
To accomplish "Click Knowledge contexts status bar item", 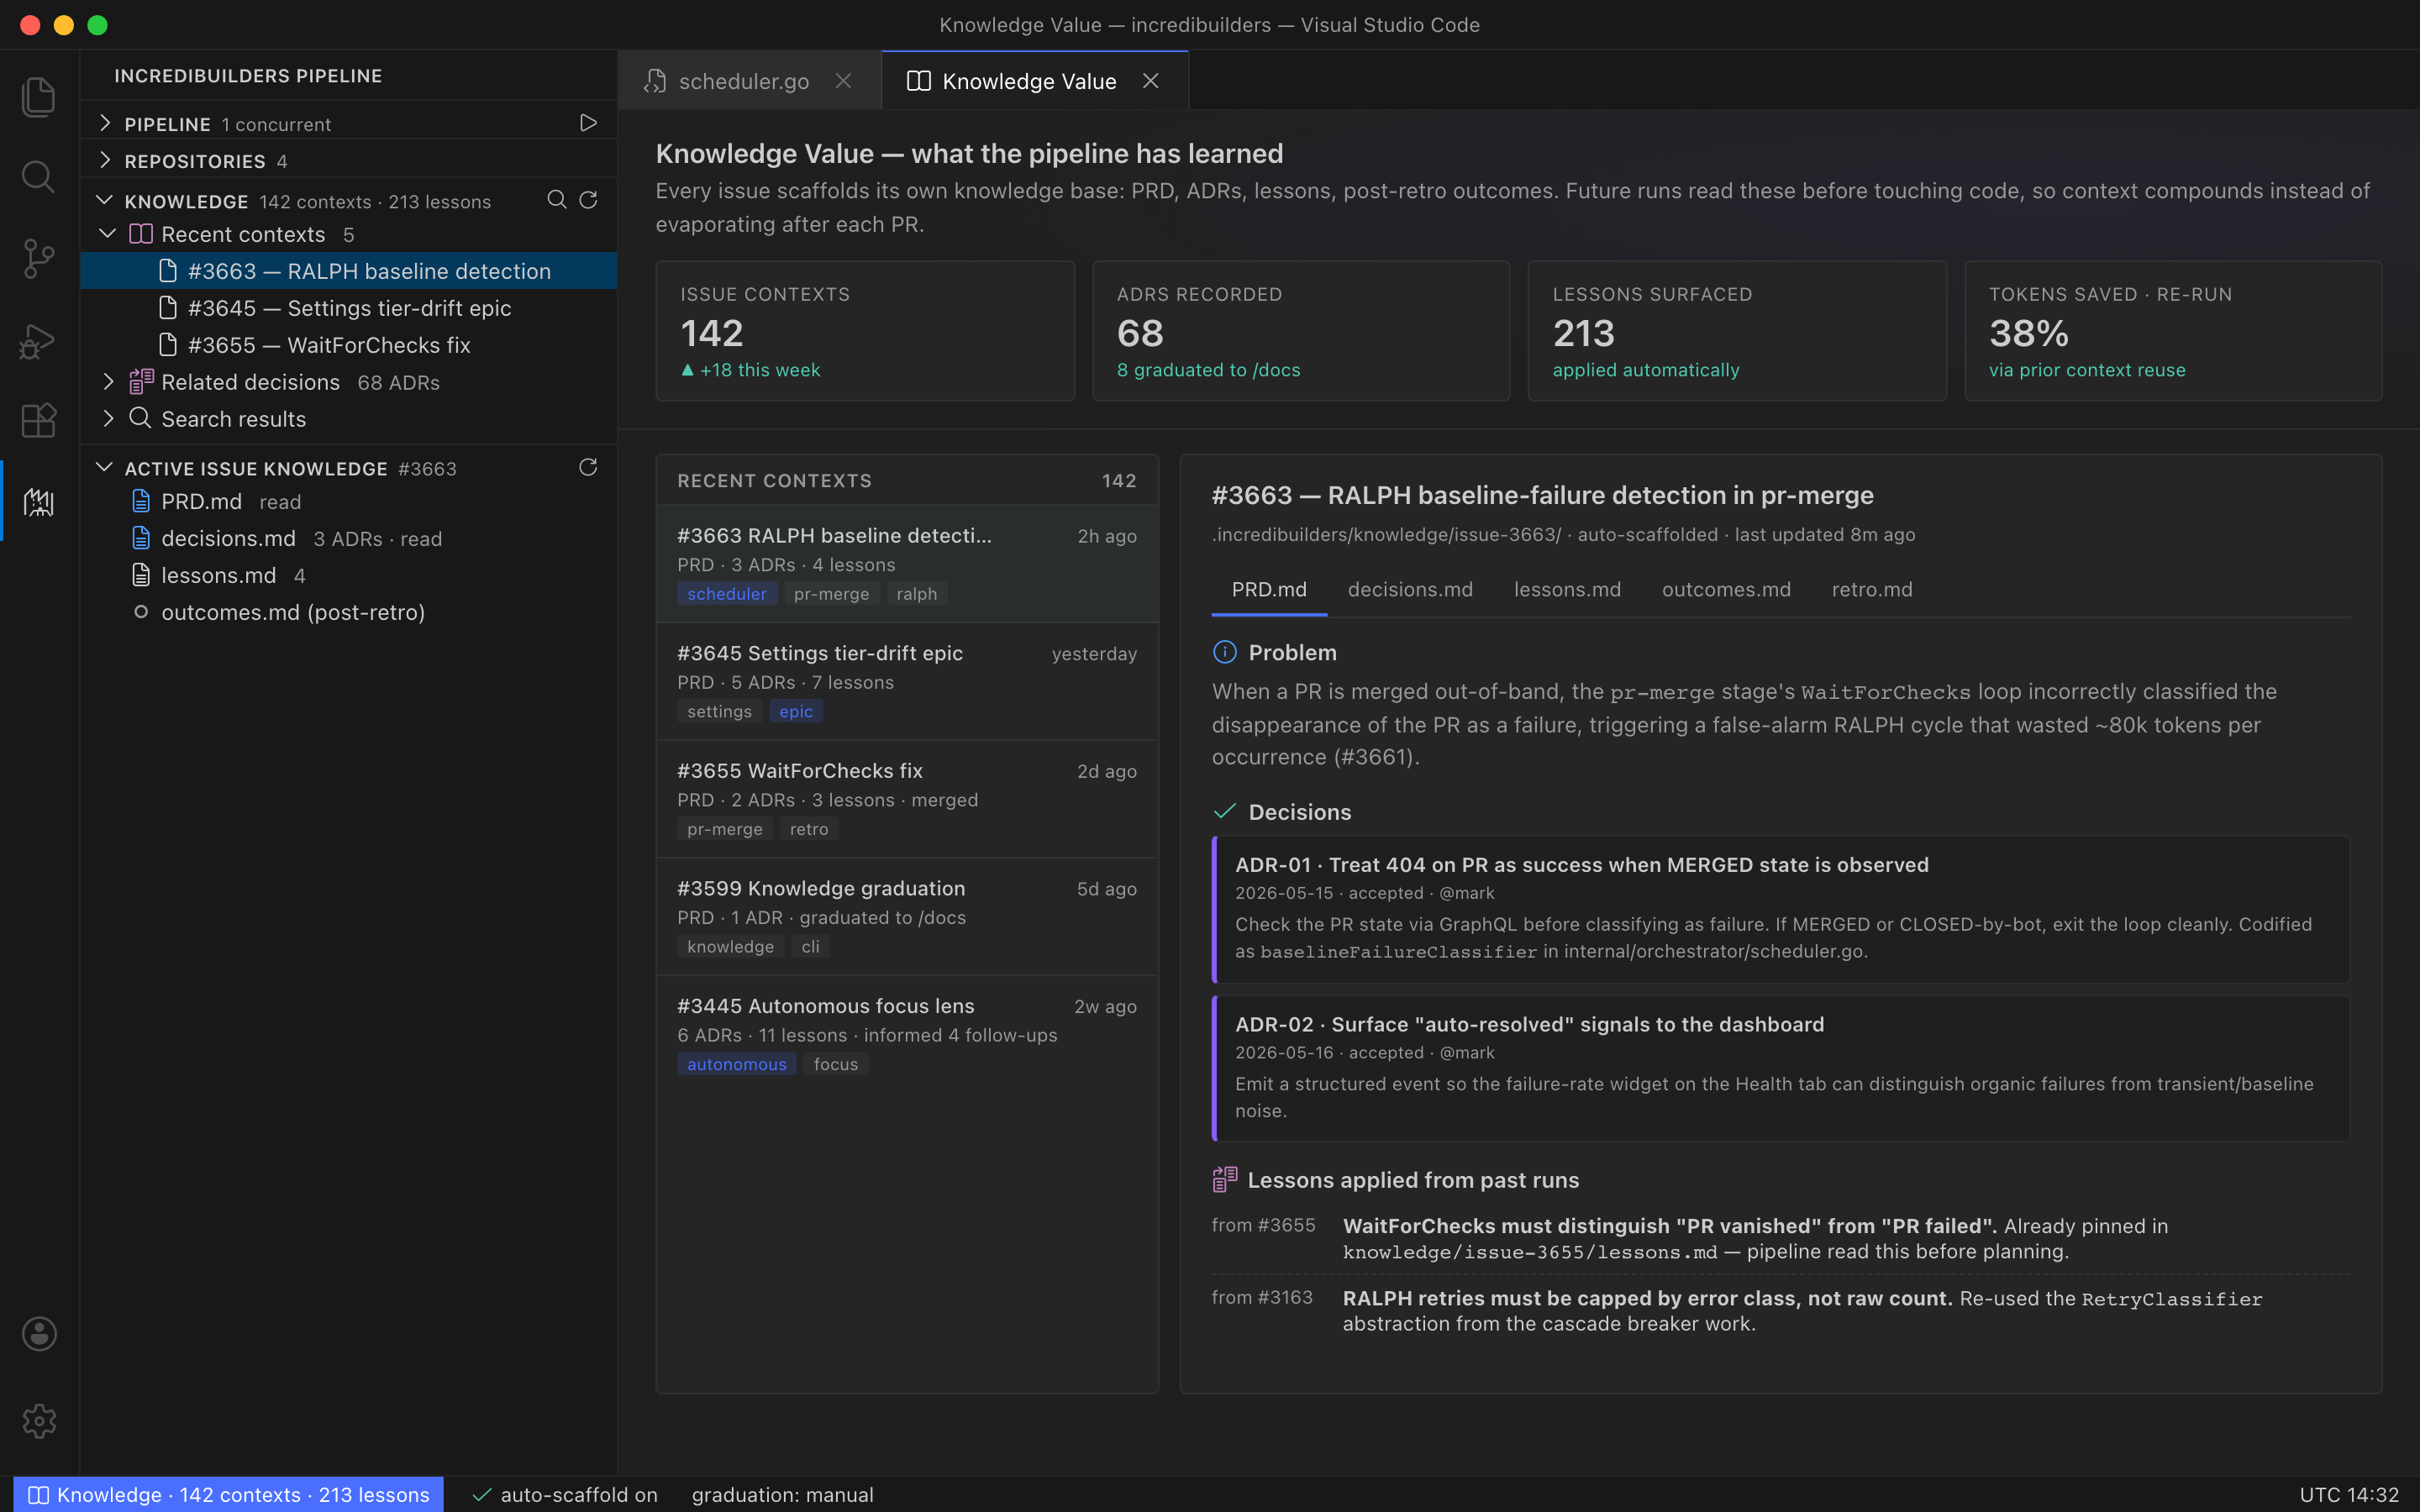I will pos(229,1494).
